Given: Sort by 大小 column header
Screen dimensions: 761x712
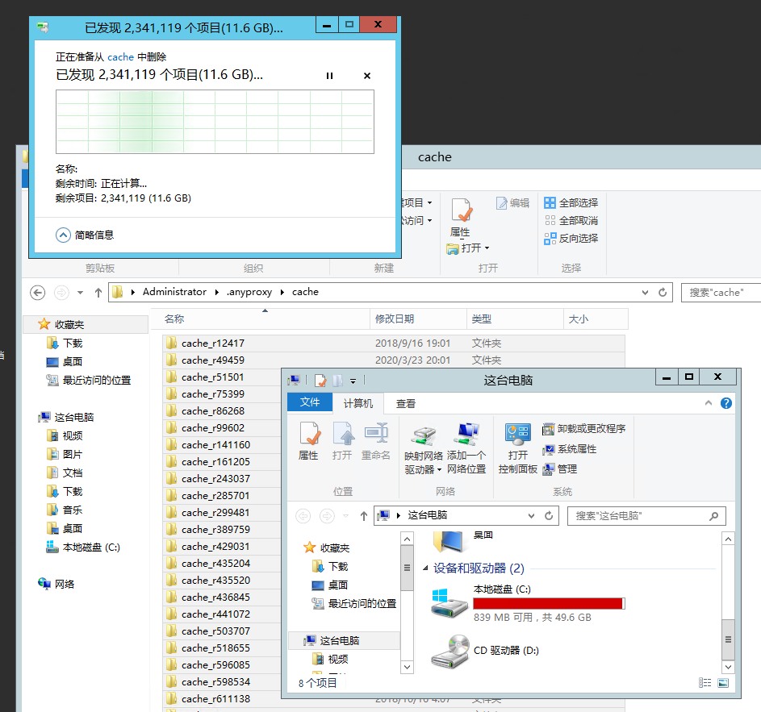Looking at the screenshot, I should tap(596, 319).
